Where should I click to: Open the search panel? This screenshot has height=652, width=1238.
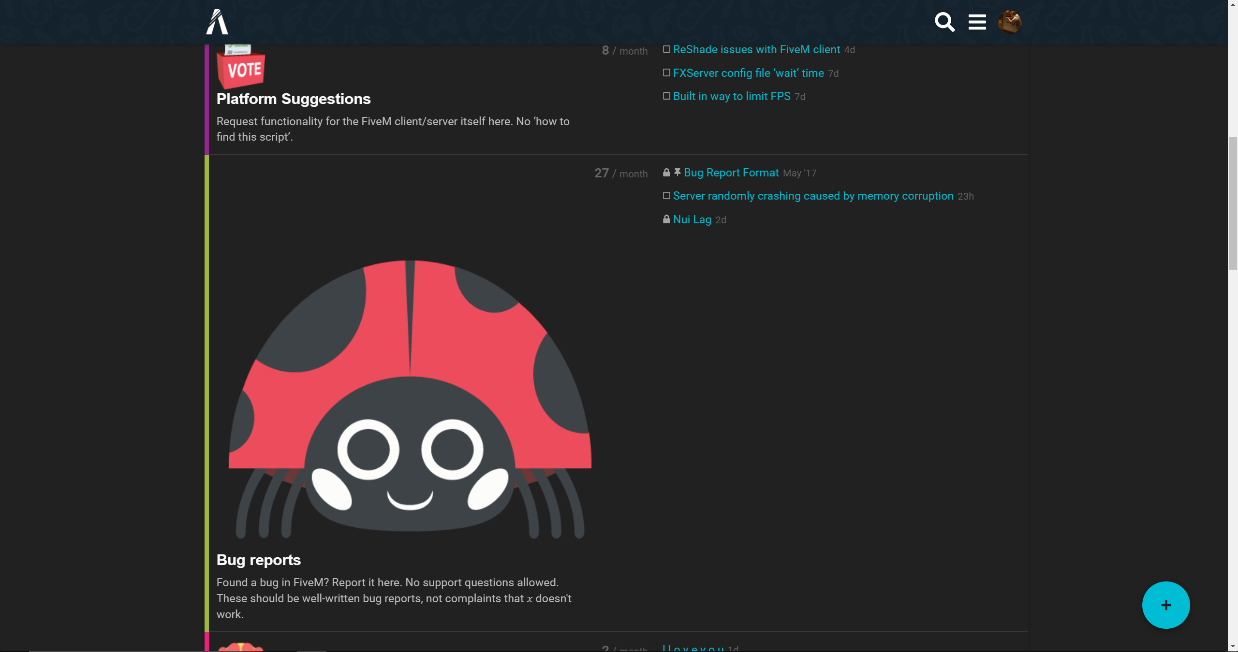pyautogui.click(x=944, y=22)
